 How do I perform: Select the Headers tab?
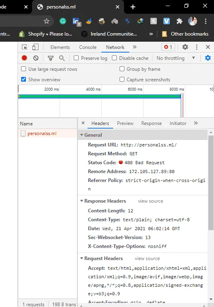pyautogui.click(x=100, y=123)
